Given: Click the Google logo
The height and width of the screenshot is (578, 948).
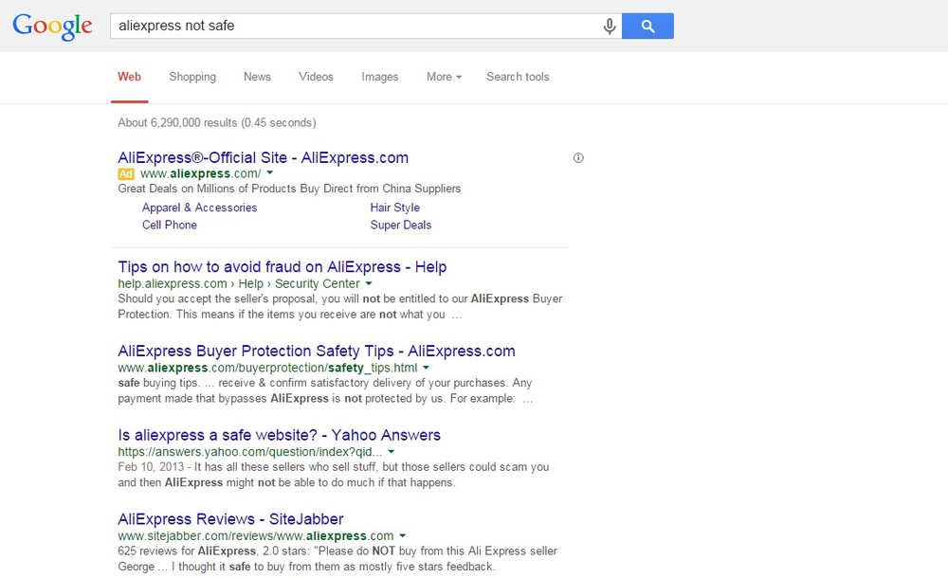Looking at the screenshot, I should tap(52, 26).
